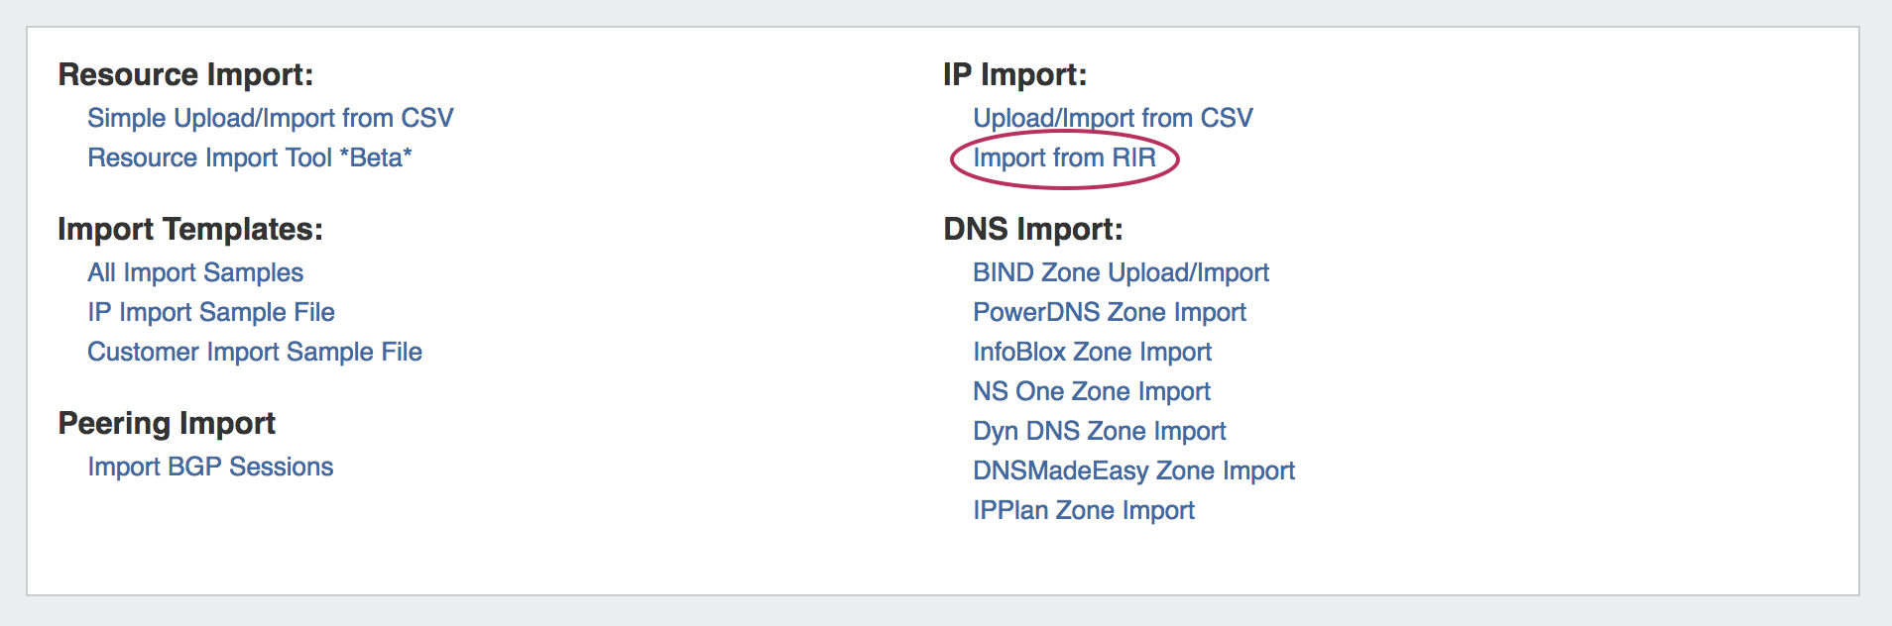This screenshot has width=1892, height=626.
Task: Select the Import BGP Sessions link
Action: tap(210, 467)
